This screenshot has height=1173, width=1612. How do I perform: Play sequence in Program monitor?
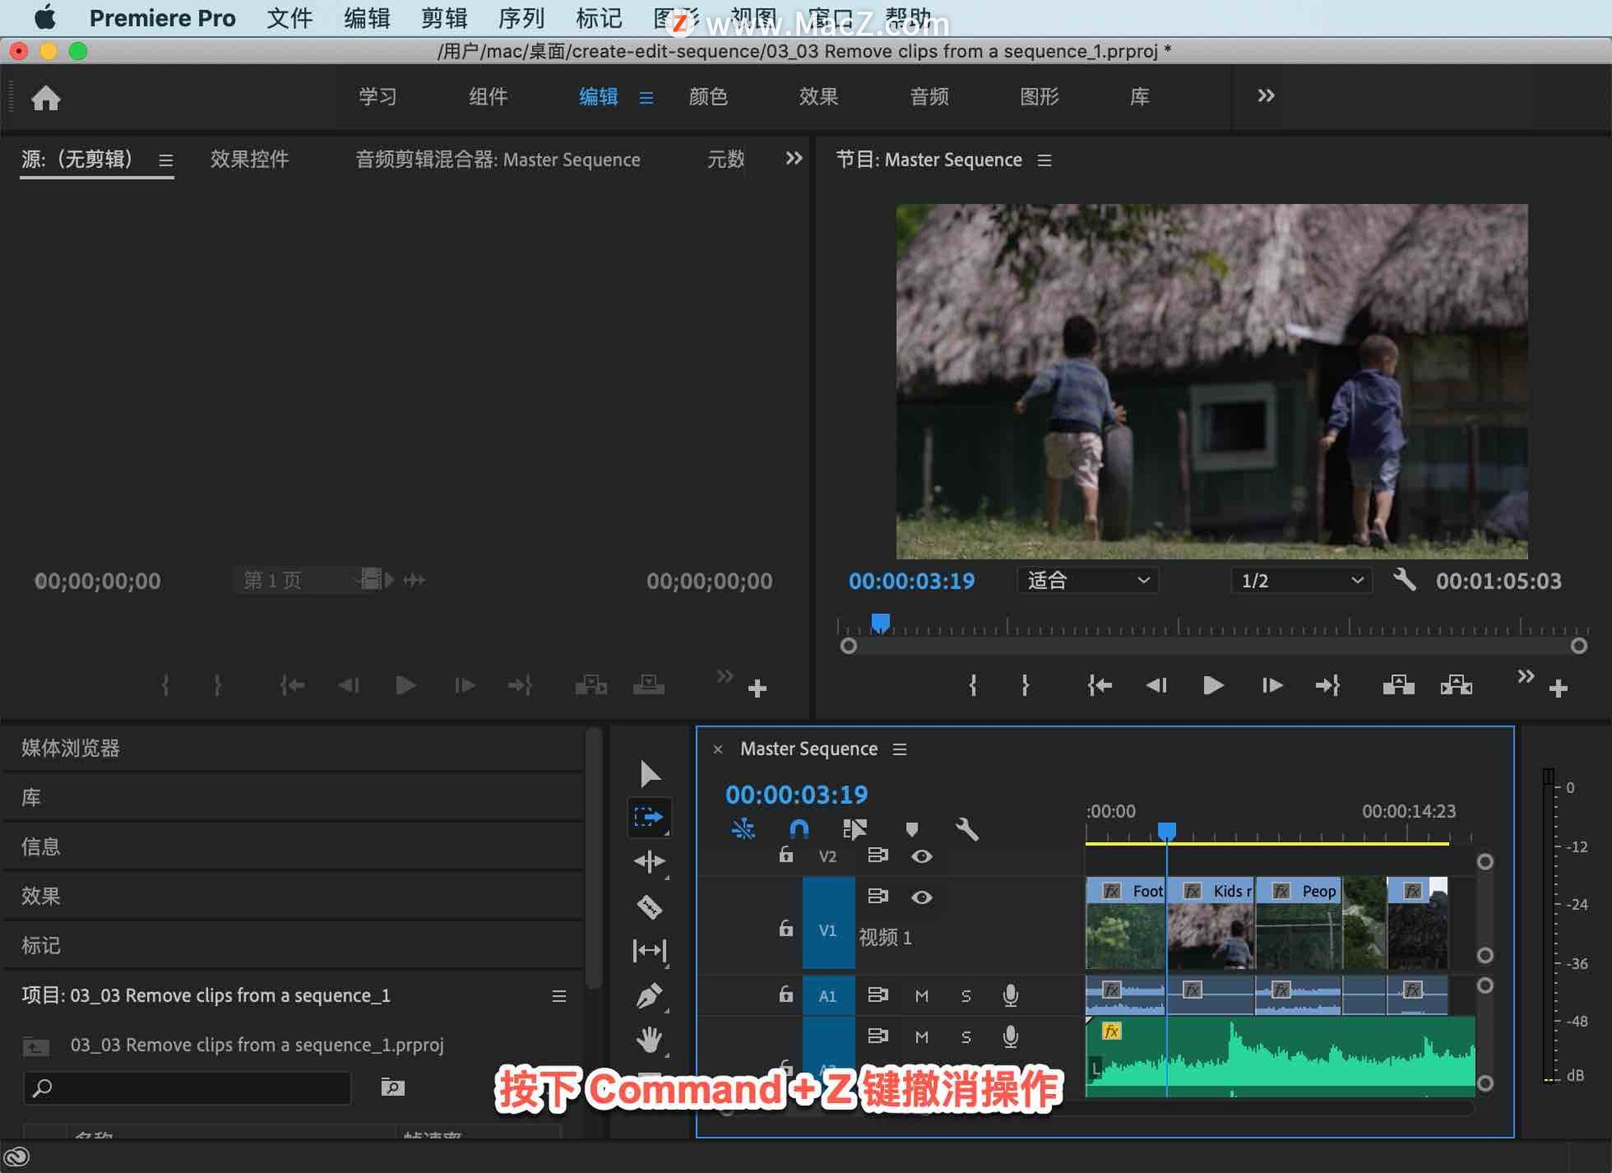1212,686
